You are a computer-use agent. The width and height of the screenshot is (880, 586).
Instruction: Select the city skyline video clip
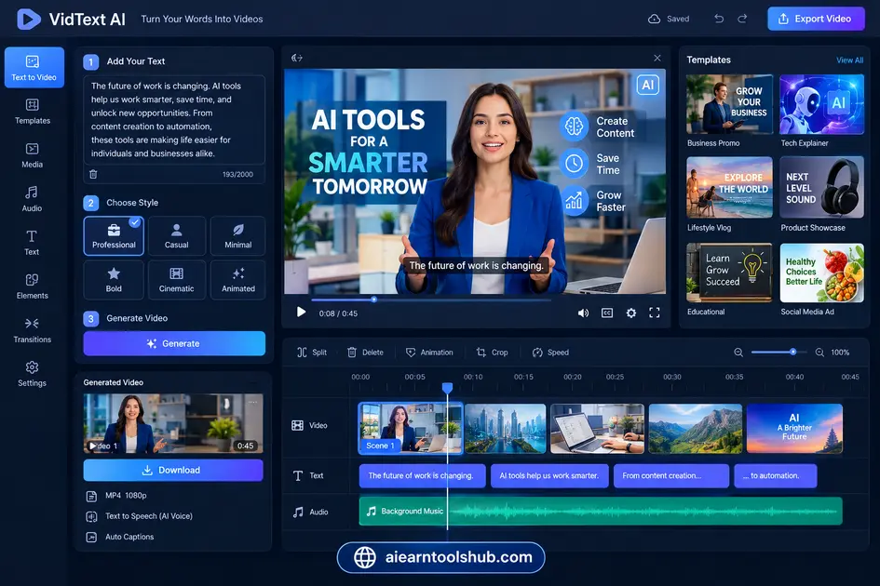(x=505, y=428)
